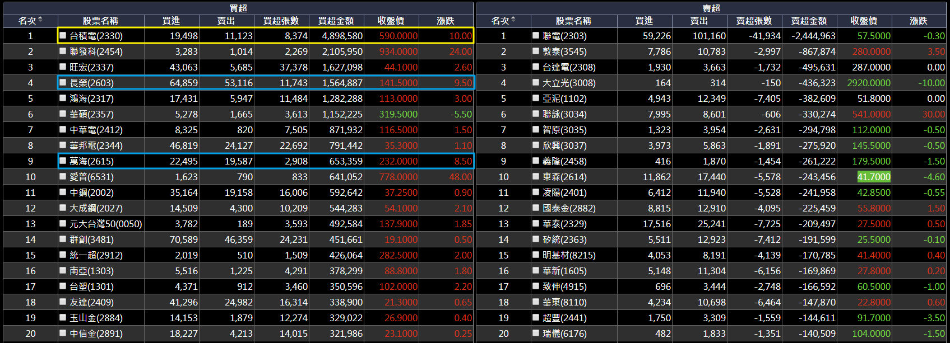This screenshot has height=343, width=950.
Task: Open stock 統一超(2912)
Action: pyautogui.click(x=96, y=255)
